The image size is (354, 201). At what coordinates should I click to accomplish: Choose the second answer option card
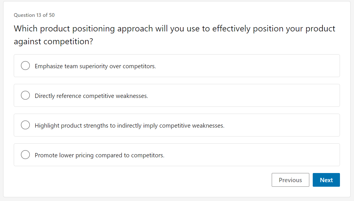(x=177, y=95)
